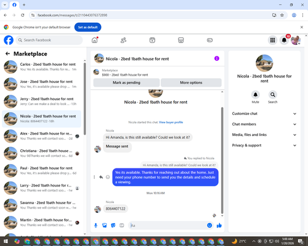Click the conversation list scrollbar
308x246 pixels.
[x=84, y=98]
